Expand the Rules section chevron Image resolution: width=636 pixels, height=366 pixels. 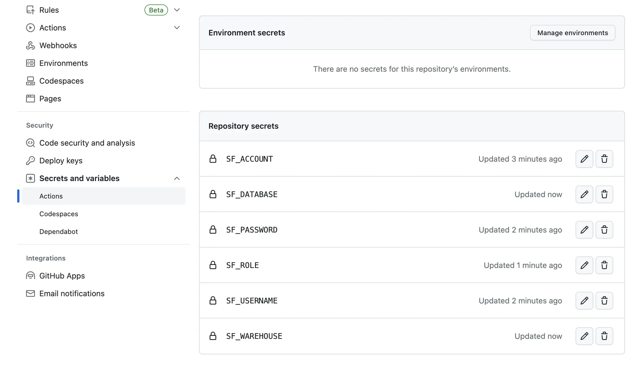tap(177, 10)
